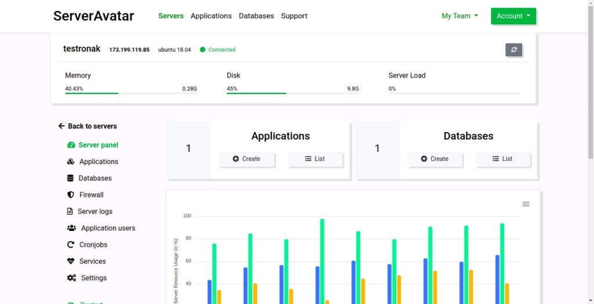
Task: Click the server name testronak
Action: pyautogui.click(x=82, y=49)
